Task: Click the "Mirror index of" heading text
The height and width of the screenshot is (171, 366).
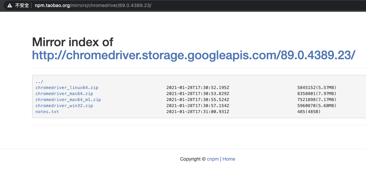Action: pos(73,42)
